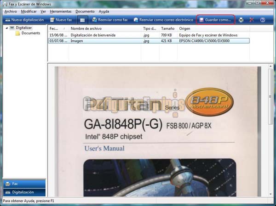Click the 15/06/08 date cell
This screenshot has width=276, height=206.
(x=58, y=35)
